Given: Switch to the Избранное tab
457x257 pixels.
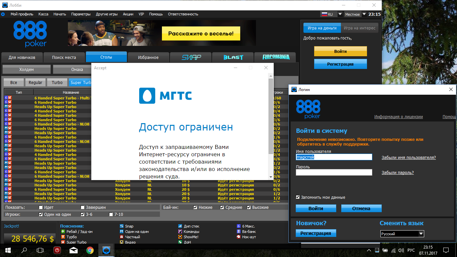Looking at the screenshot, I should pyautogui.click(x=148, y=57).
